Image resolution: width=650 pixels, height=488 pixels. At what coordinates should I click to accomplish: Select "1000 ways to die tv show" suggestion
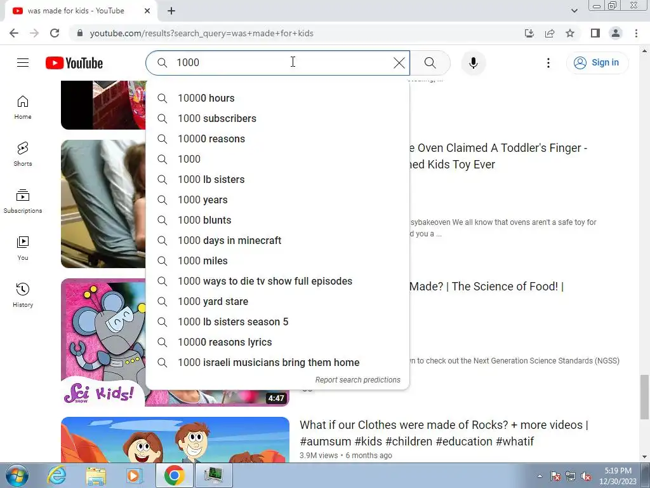click(277, 281)
